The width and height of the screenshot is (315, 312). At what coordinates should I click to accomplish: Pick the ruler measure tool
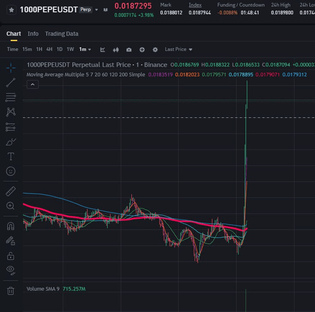coord(11,191)
